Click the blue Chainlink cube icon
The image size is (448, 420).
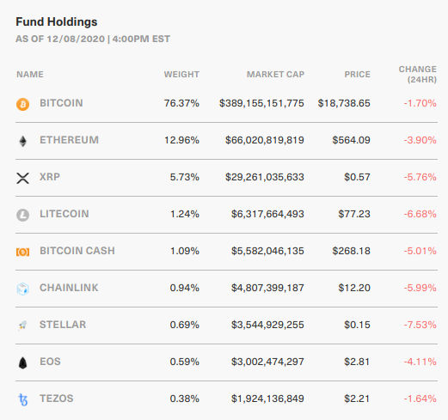[22, 289]
